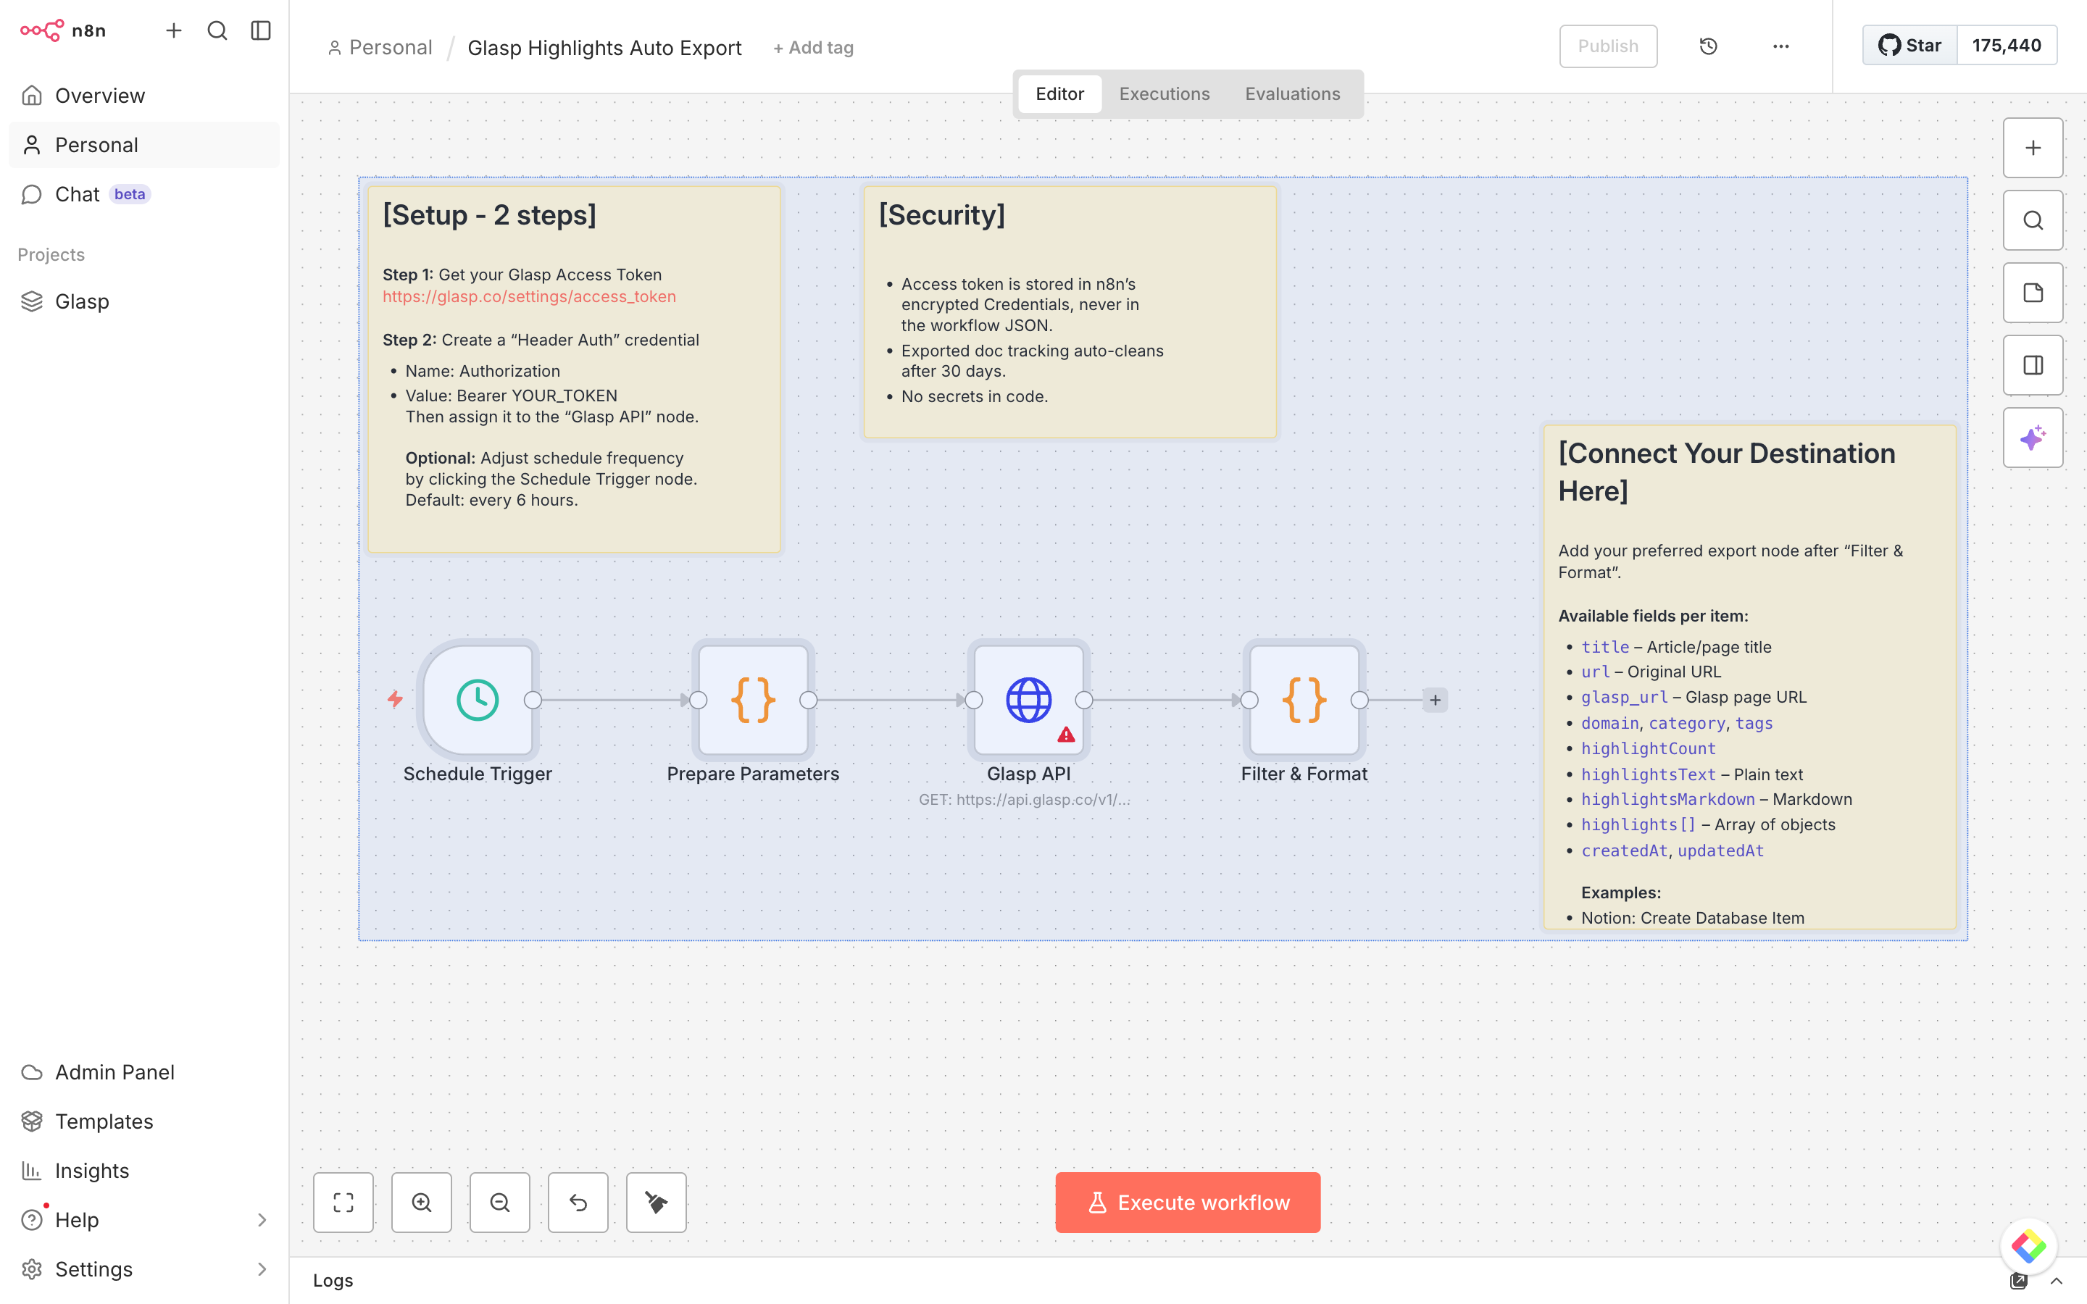Toggle the right side panel icon
Screen dimensions: 2087x1304
point(2033,366)
